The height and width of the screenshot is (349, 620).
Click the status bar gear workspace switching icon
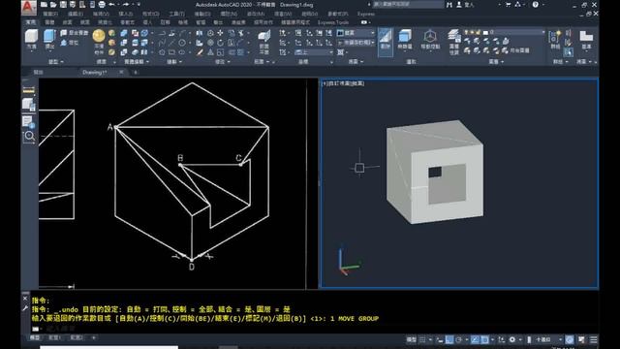pos(512,339)
